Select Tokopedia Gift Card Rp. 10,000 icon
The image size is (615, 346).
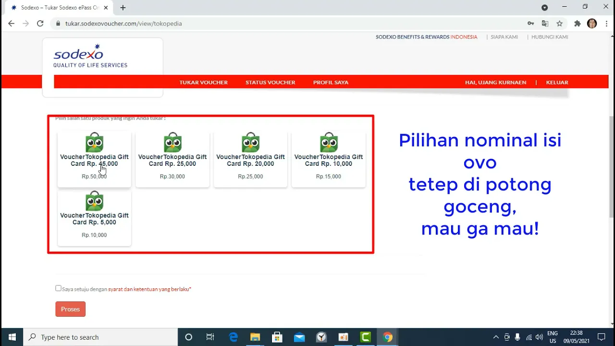pyautogui.click(x=329, y=142)
